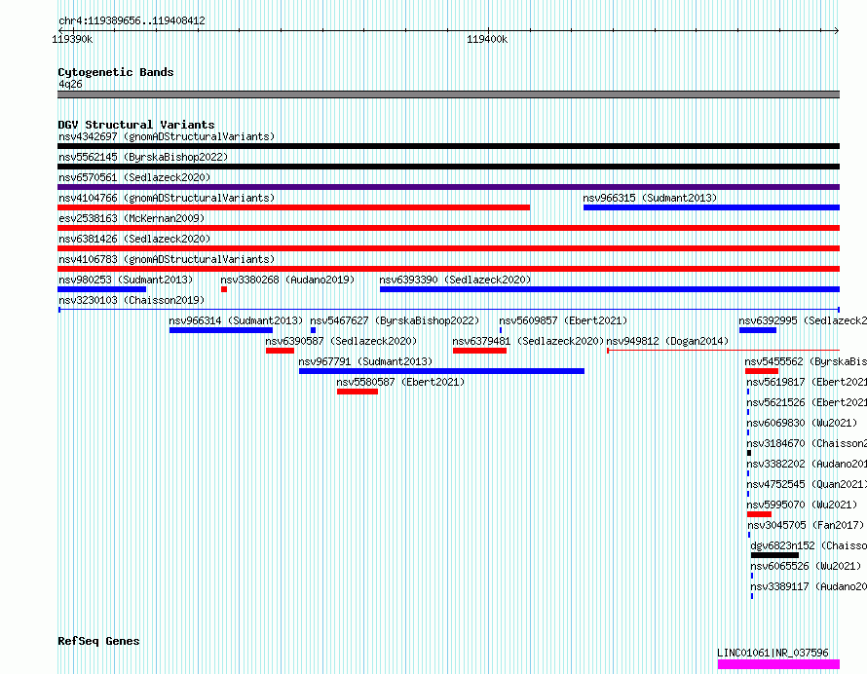
Task: Open the dgv6823n152 Chaisson label
Action: (809, 545)
